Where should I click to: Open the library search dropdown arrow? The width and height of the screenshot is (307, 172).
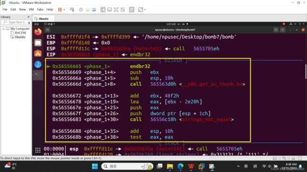[29, 23]
